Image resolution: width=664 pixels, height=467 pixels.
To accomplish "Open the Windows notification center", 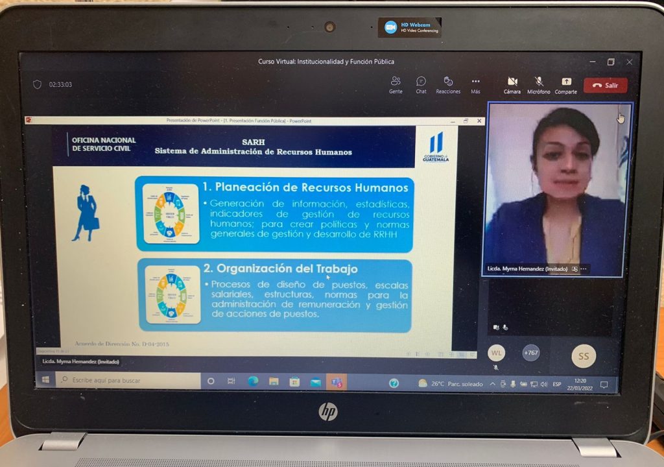I will tap(604, 385).
